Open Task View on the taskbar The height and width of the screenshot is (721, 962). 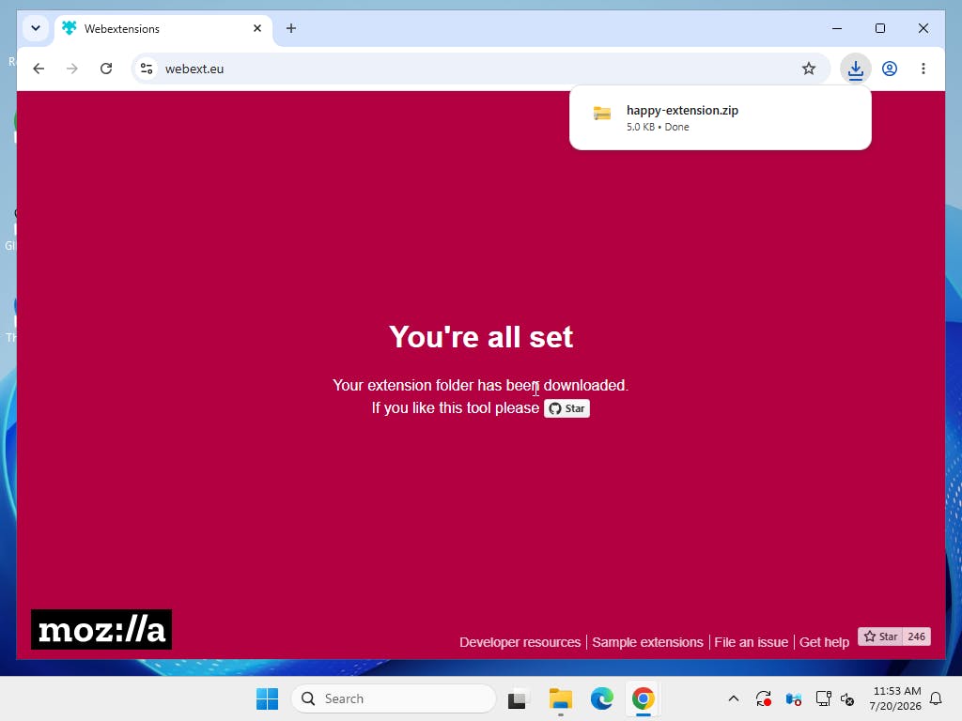pos(518,698)
